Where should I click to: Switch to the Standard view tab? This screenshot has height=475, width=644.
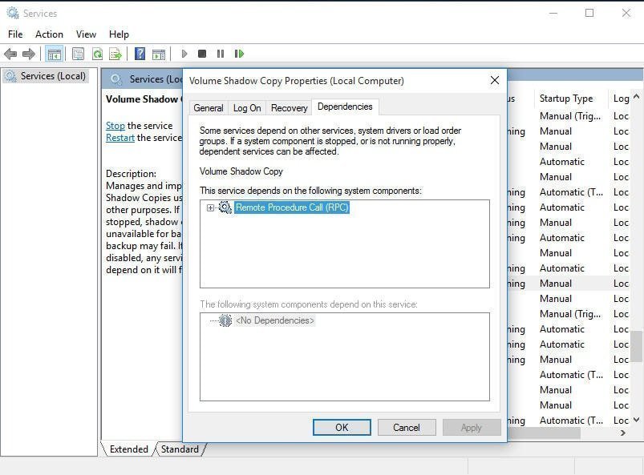click(180, 449)
